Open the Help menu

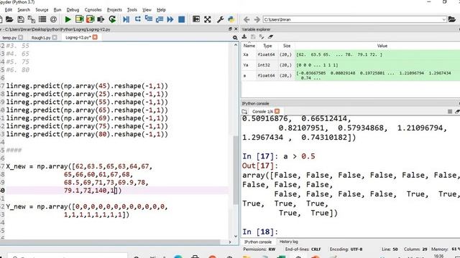tap(161, 9)
